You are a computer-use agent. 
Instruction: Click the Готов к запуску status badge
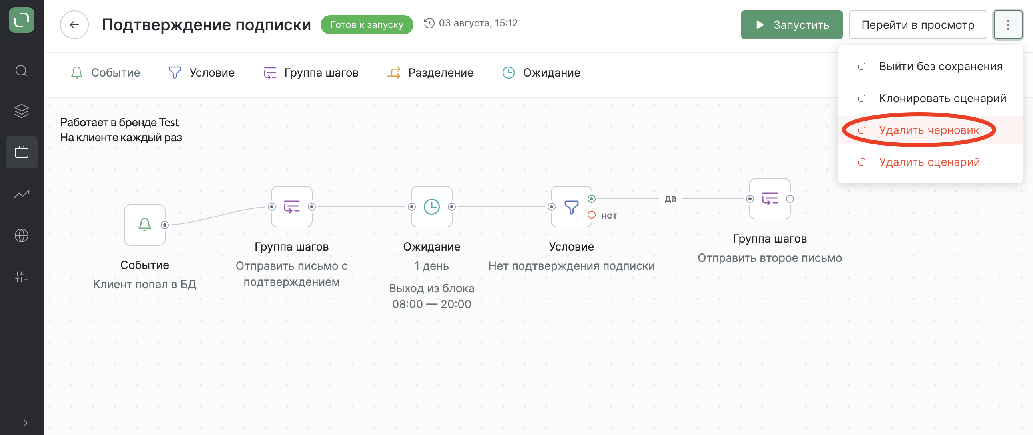(x=367, y=25)
